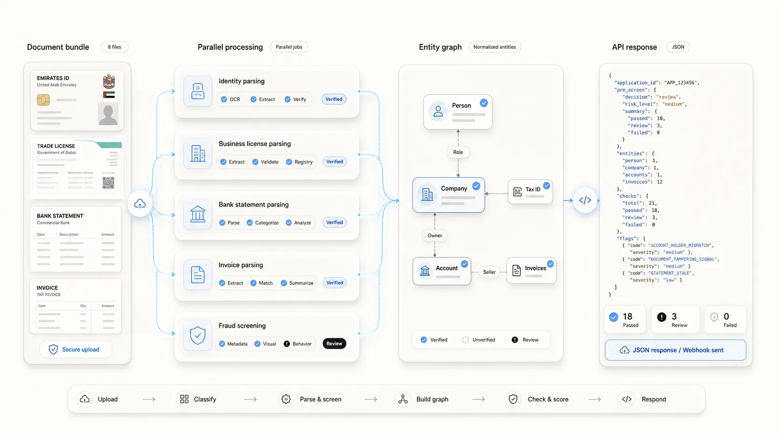Click the Seller relationship label
This screenshot has width=779, height=438.
[x=489, y=272]
